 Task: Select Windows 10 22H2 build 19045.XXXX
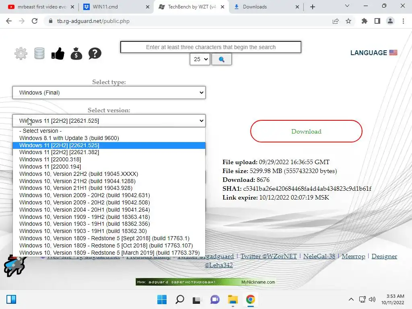click(109, 174)
